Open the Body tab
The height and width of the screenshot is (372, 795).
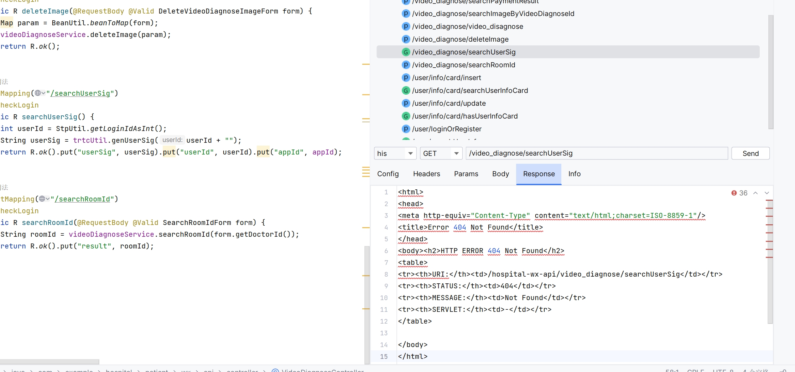(500, 174)
